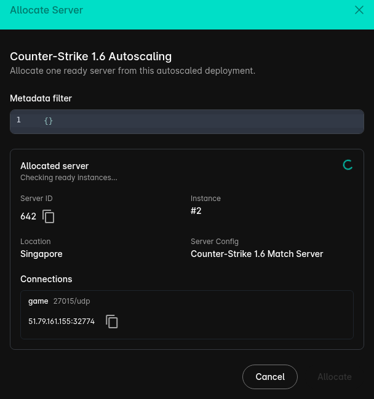Click the deployment description subtitle text

[132, 71]
